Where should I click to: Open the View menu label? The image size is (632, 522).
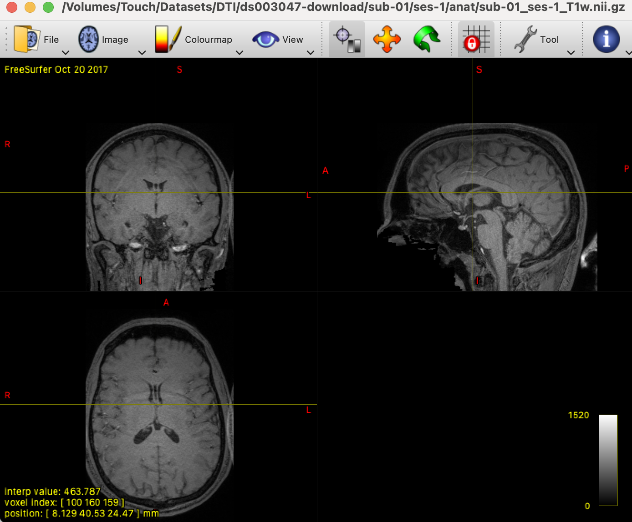[x=292, y=40]
